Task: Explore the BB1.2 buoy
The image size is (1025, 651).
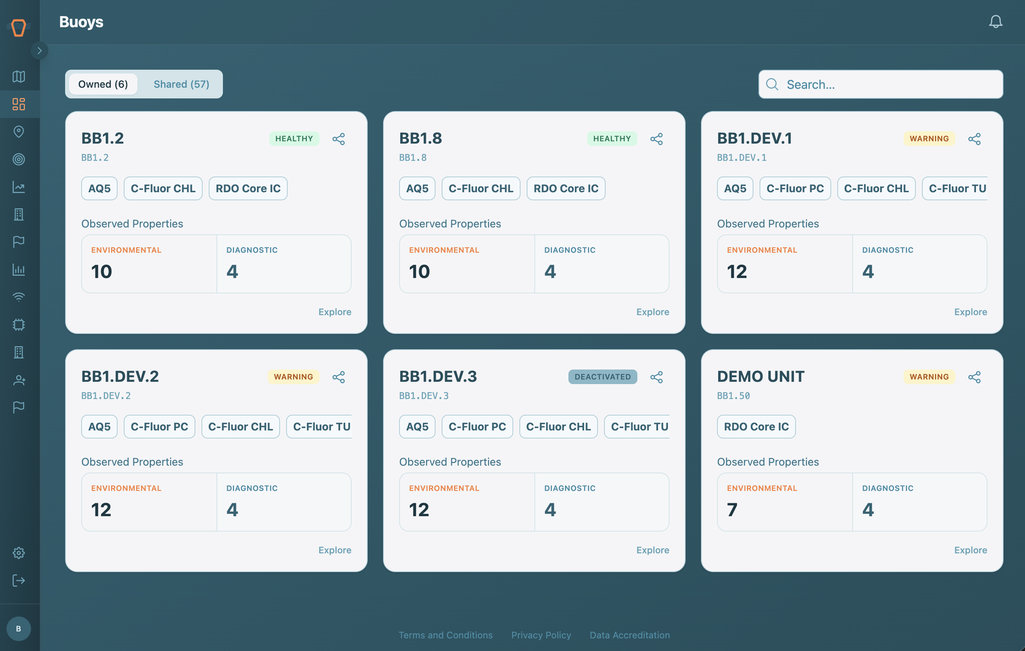Action: [x=334, y=312]
